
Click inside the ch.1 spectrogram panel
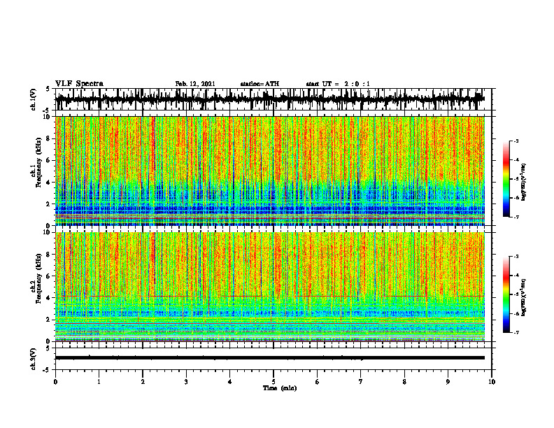coord(269,171)
